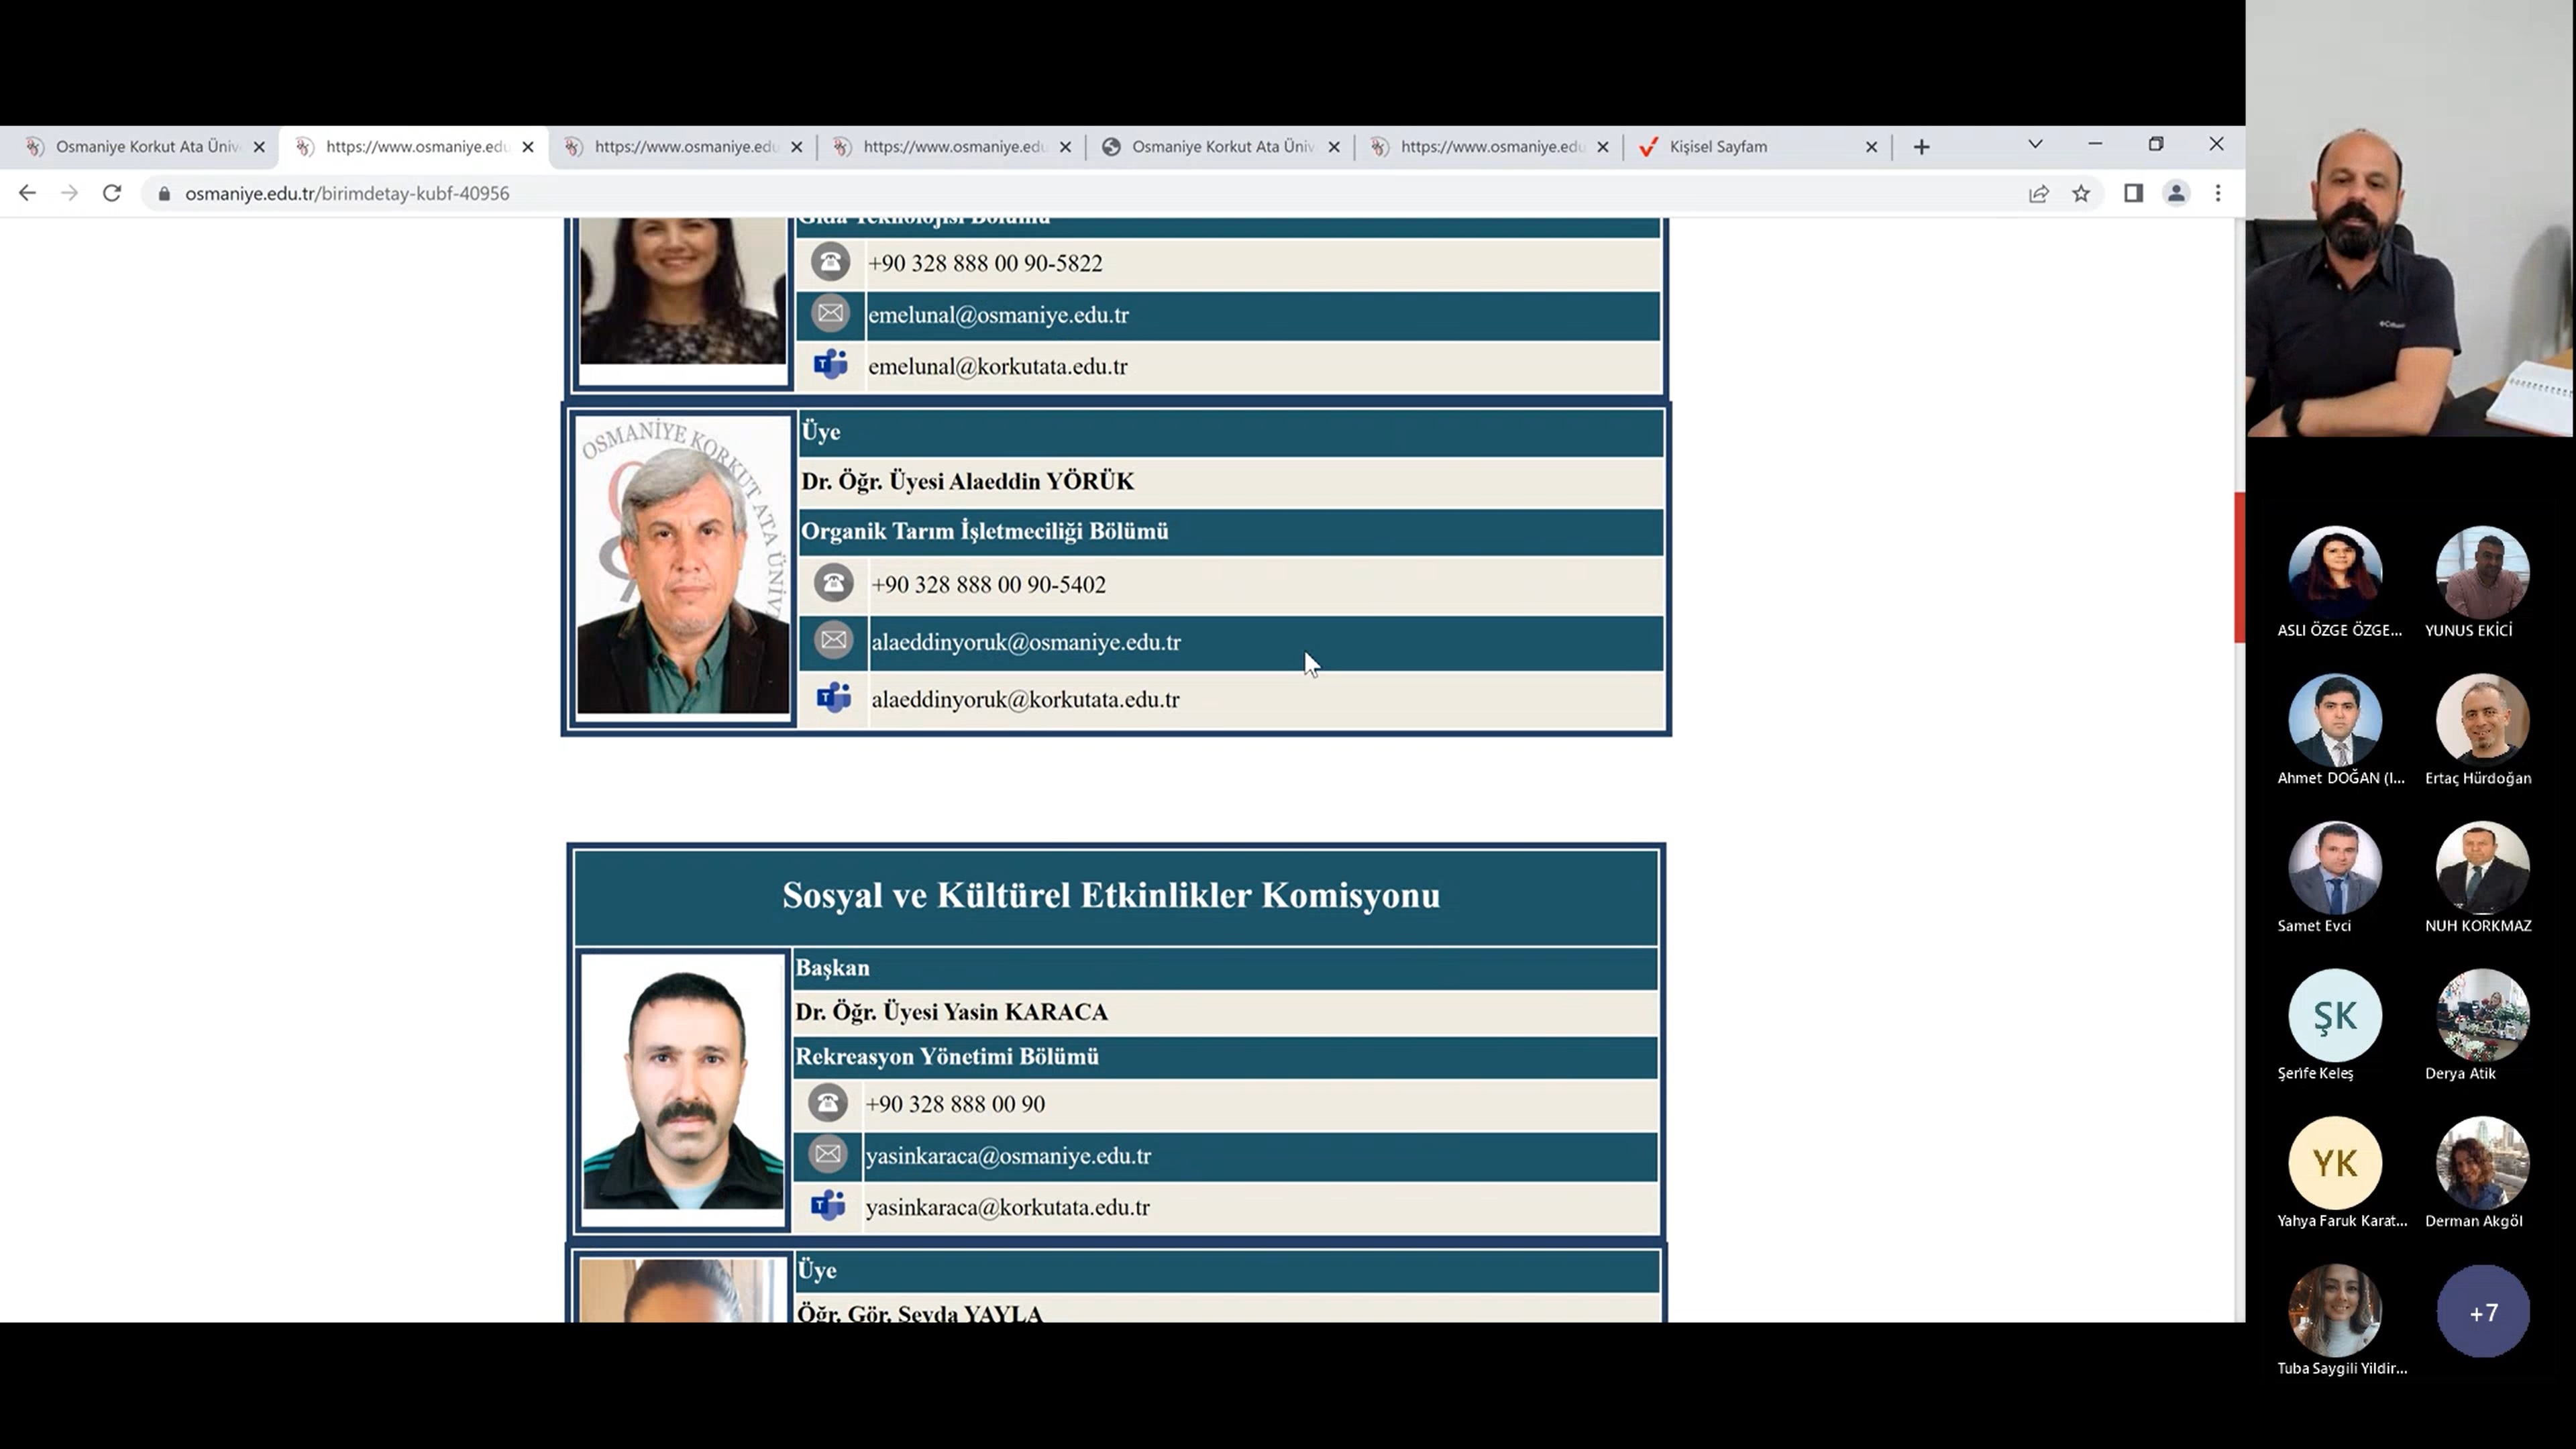Click the address bar URL
The width and height of the screenshot is (2576, 1449).
347,194
